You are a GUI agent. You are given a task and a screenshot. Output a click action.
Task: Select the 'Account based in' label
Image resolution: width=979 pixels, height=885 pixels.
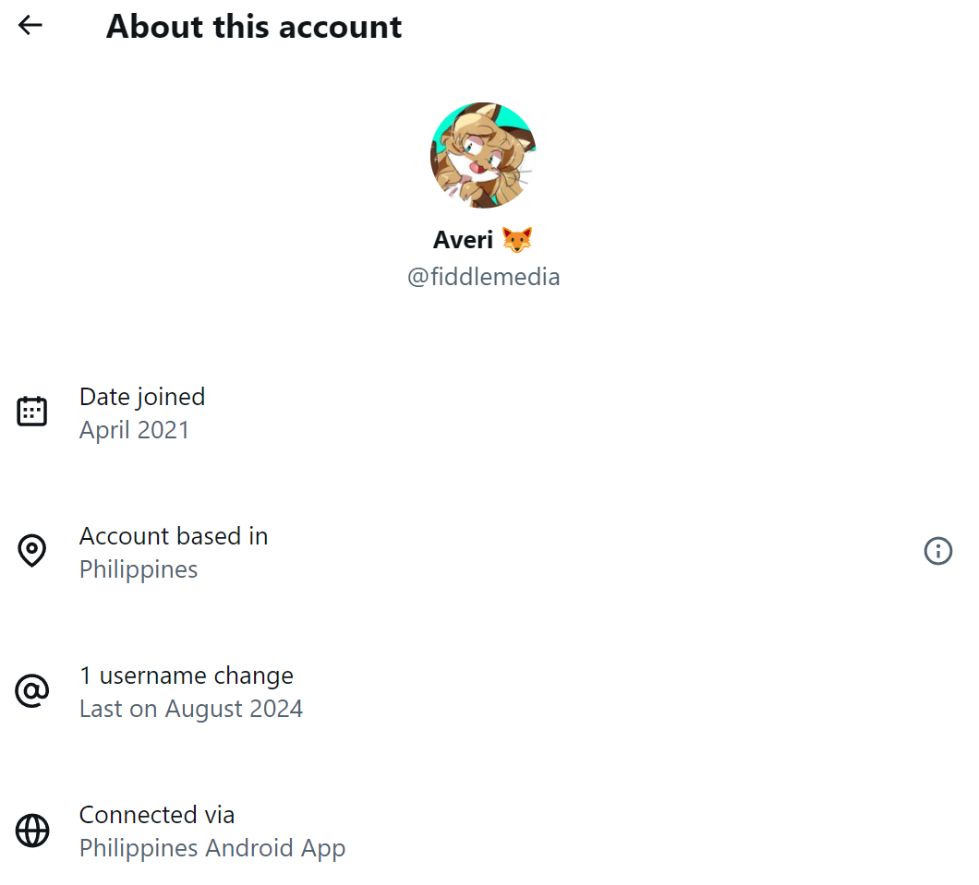[x=174, y=536]
